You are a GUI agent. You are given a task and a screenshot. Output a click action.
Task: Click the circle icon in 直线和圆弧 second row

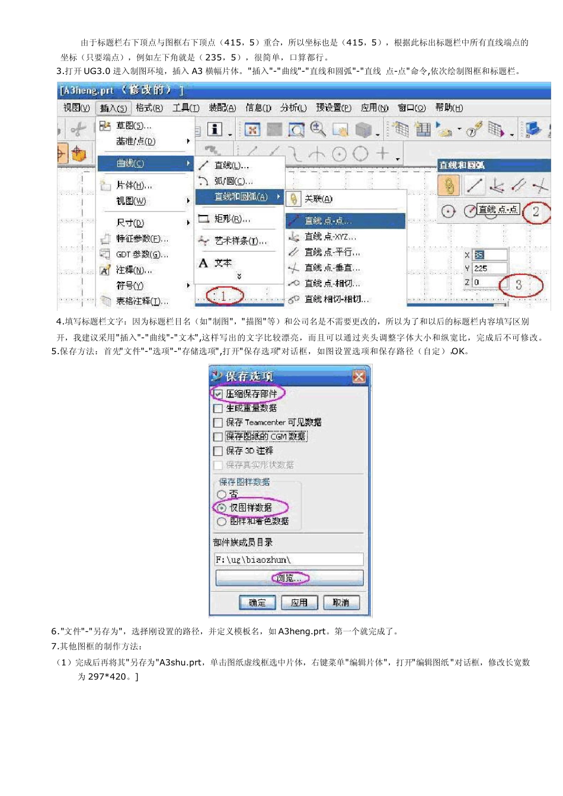point(449,211)
